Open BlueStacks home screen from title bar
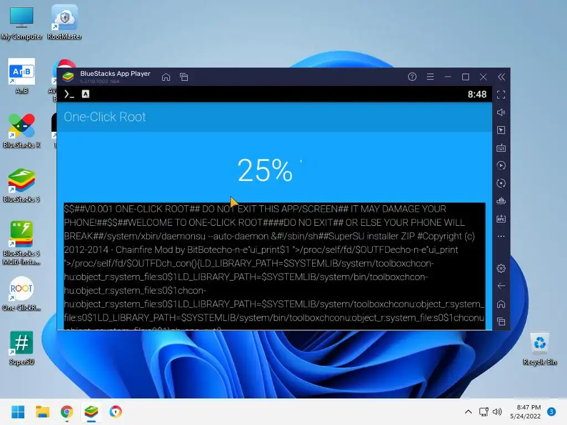 pos(166,77)
